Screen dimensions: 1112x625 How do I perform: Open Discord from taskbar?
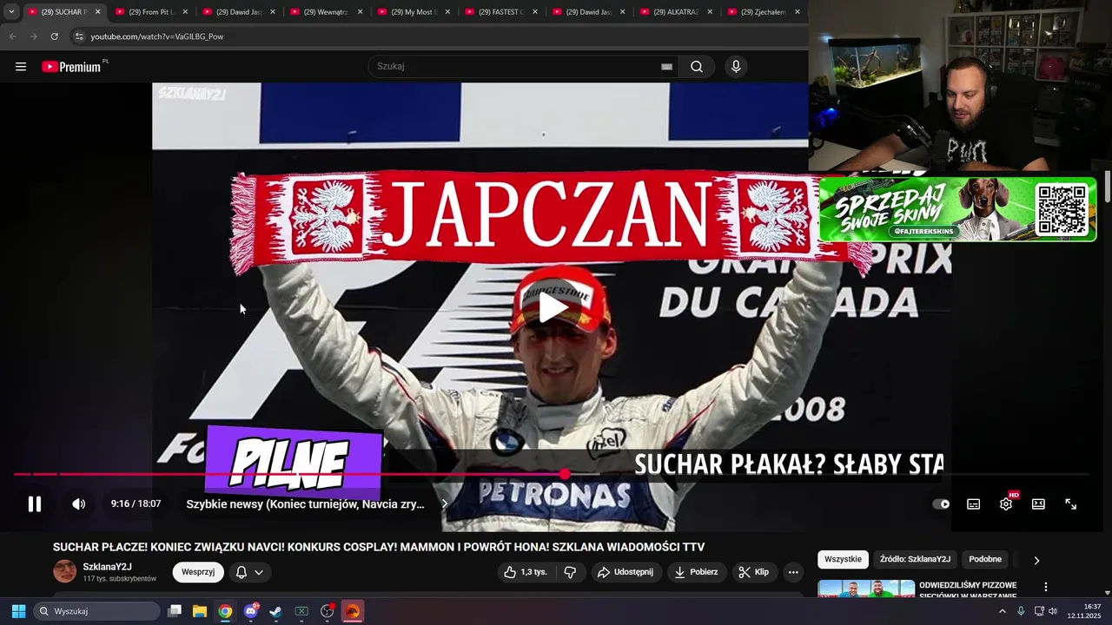tap(251, 611)
